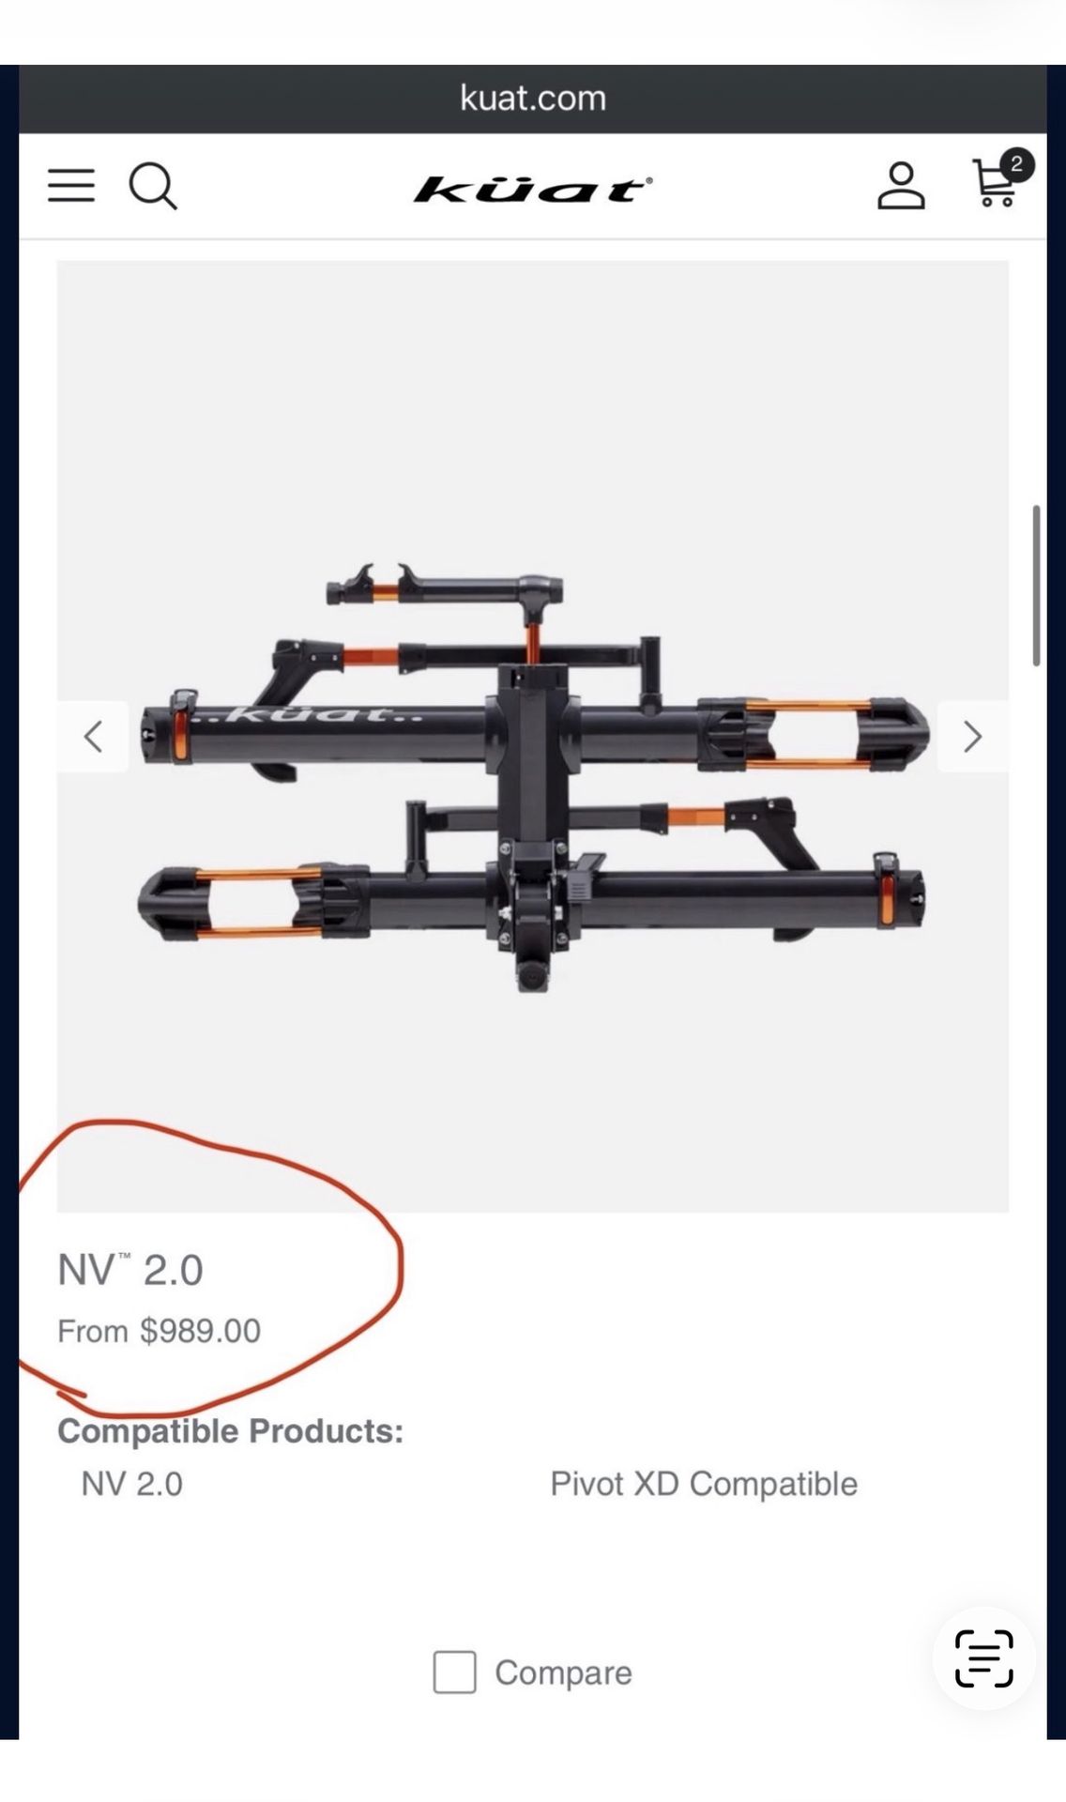Show the next product image
This screenshot has width=1066, height=1802.
point(973,737)
